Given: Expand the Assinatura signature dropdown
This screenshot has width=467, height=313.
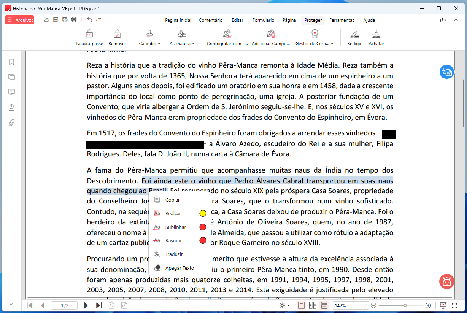Looking at the screenshot, I should coord(182,44).
